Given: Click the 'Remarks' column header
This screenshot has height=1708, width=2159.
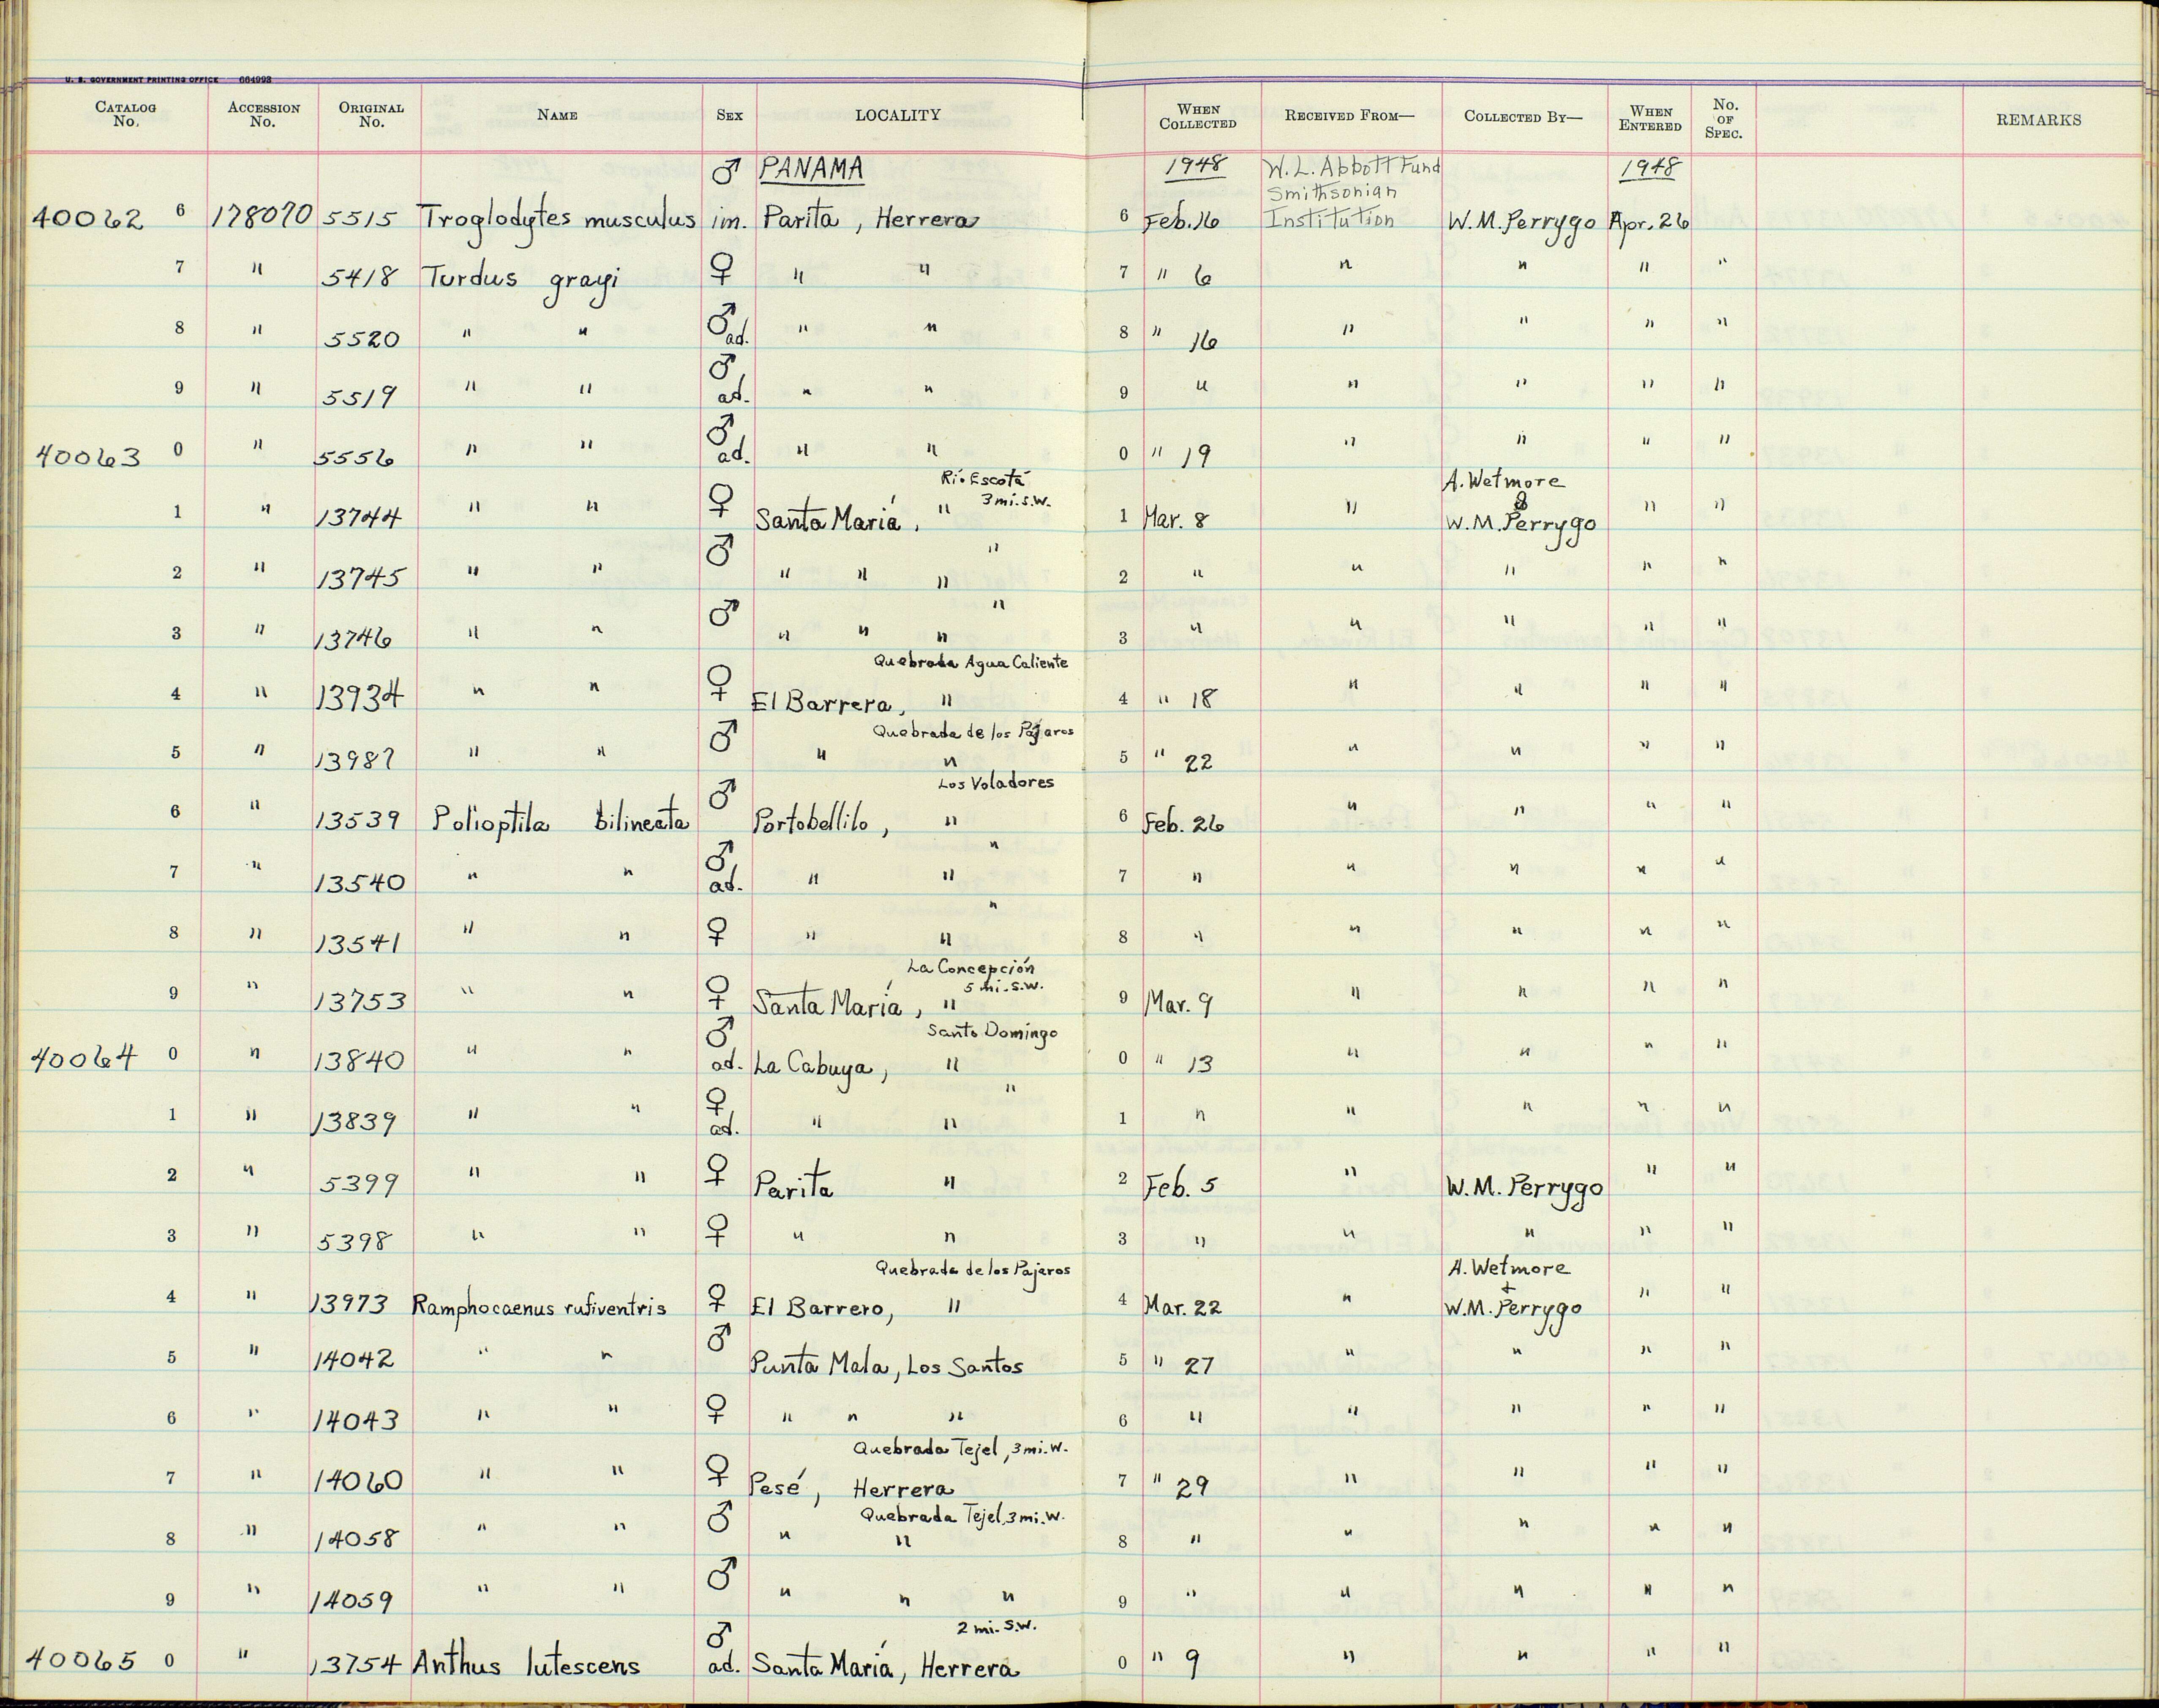Looking at the screenshot, I should coord(2038,119).
